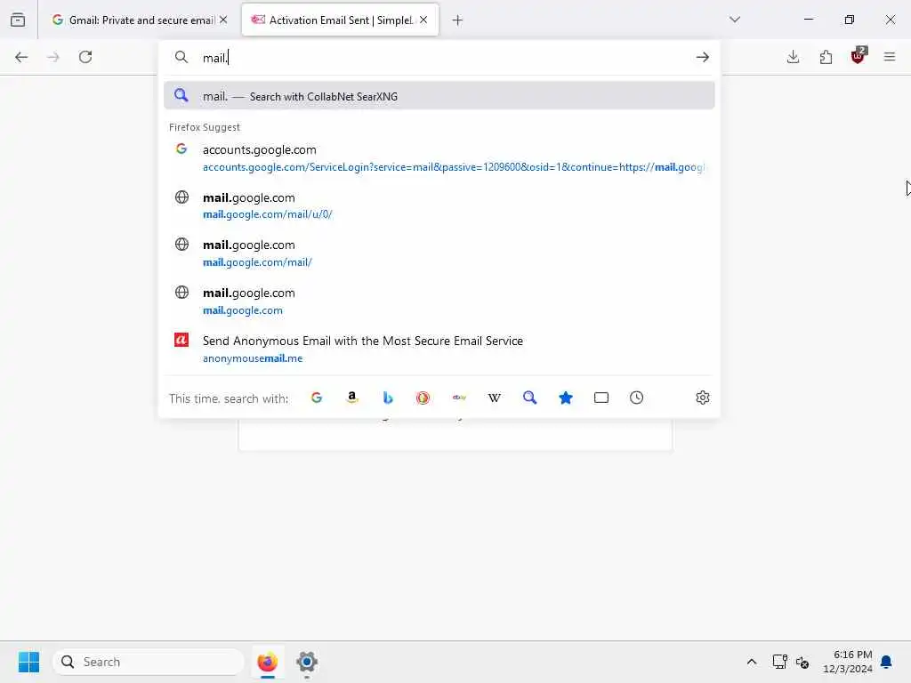Viewport: 911px width, 683px height.
Task: Open the Windows Start menu
Action: tap(29, 662)
